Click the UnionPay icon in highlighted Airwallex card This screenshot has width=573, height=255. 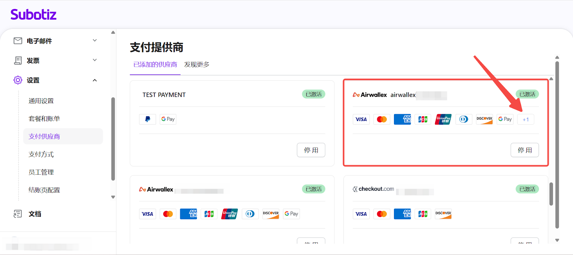443,119
